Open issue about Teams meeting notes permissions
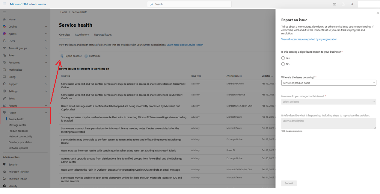 click(x=120, y=130)
